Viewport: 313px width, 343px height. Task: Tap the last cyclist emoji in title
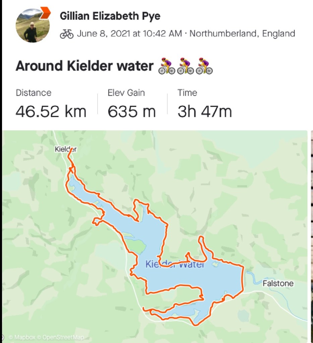(x=204, y=66)
